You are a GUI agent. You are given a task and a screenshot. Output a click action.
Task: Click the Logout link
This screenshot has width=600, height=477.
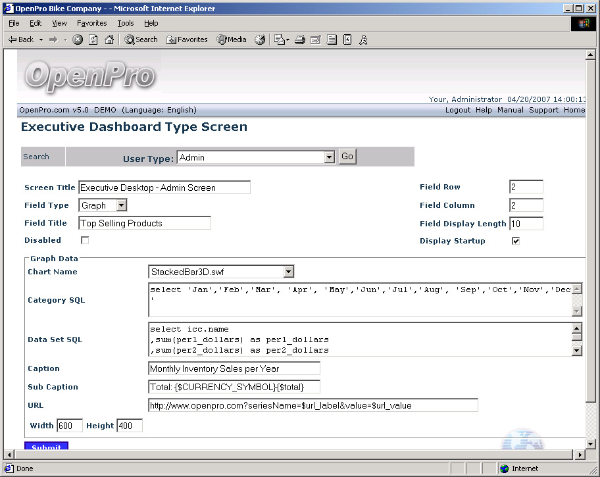457,110
